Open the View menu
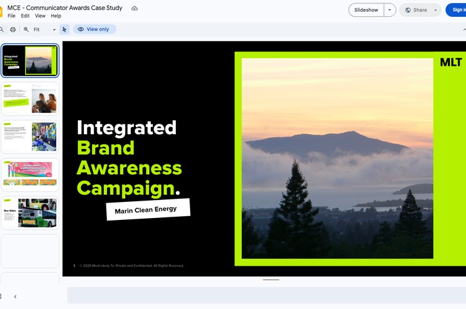 point(40,15)
